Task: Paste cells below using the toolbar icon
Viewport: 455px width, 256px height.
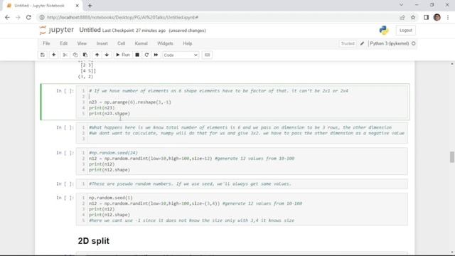Action: 85,55
